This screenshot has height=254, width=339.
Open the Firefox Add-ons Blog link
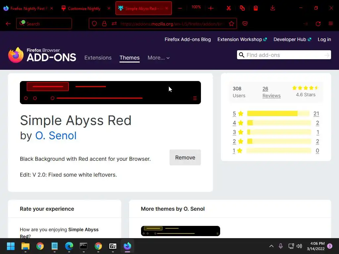[188, 40]
